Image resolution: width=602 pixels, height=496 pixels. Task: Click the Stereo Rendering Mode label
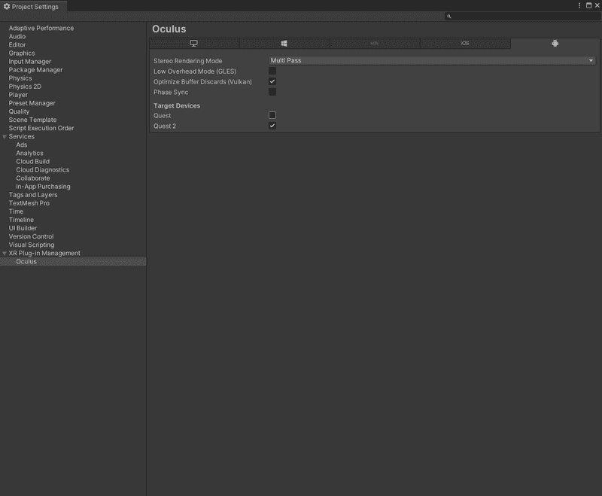click(187, 61)
